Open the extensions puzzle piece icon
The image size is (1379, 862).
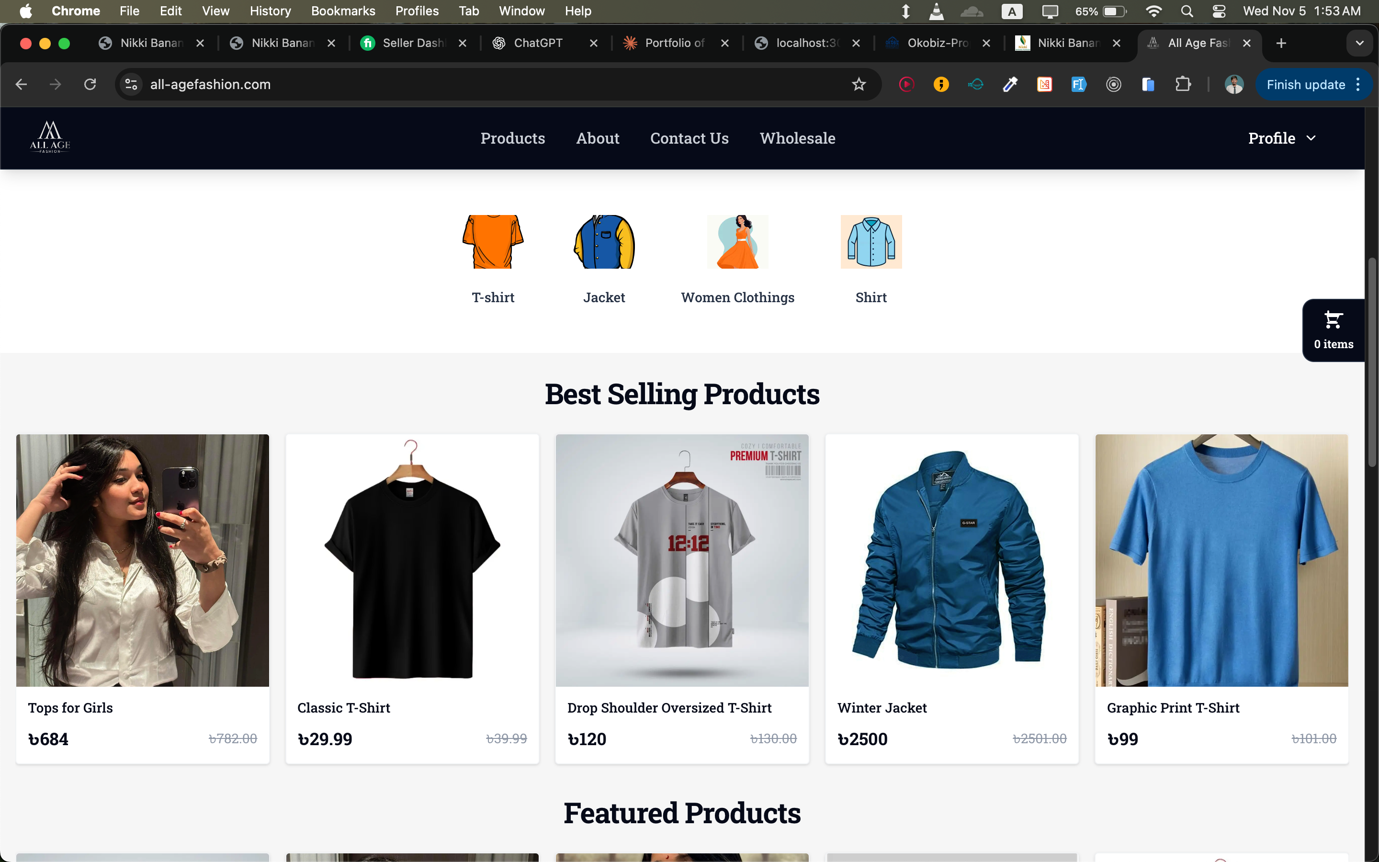(x=1184, y=84)
